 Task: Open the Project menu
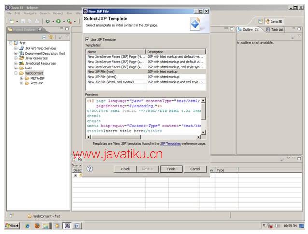(x=58, y=14)
